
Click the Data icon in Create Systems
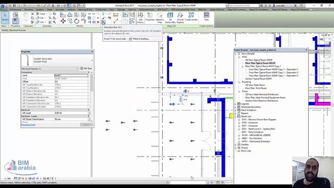tap(207, 17)
